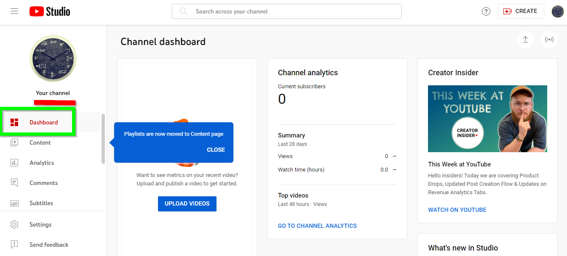The height and width of the screenshot is (256, 567).
Task: Click the channel profile clock picture
Action: coord(53,58)
